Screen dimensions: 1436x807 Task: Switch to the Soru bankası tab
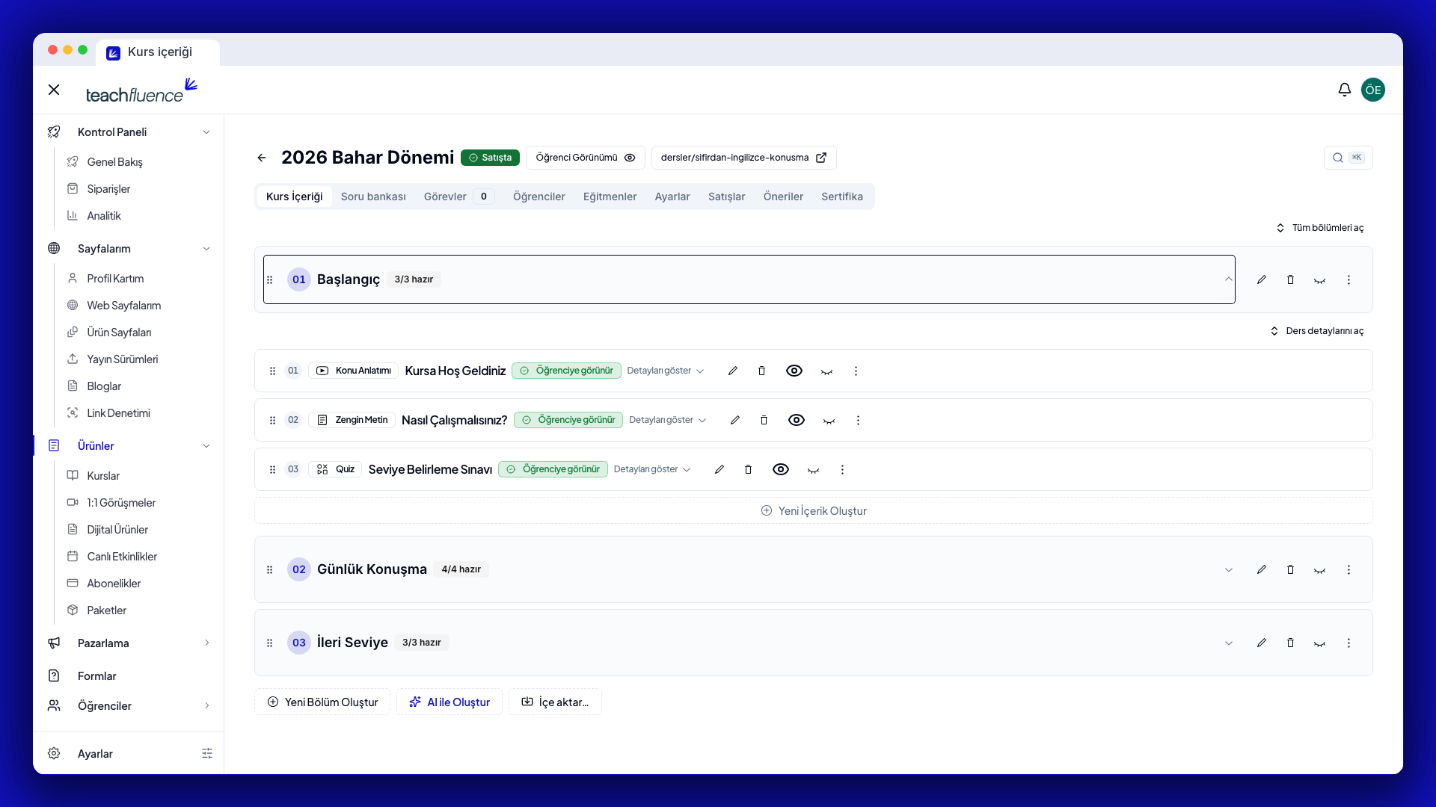(373, 197)
